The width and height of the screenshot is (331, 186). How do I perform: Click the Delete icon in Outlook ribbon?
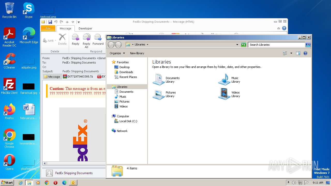[62, 40]
